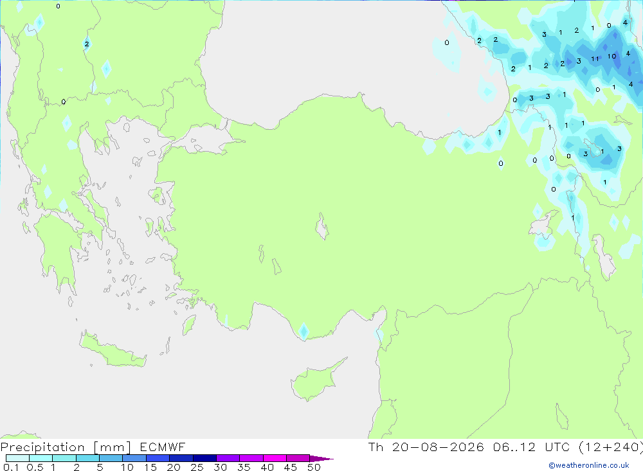The width and height of the screenshot is (643, 471).
Task: Click the 'Precipitation [mm]' title text
Action: [66, 447]
